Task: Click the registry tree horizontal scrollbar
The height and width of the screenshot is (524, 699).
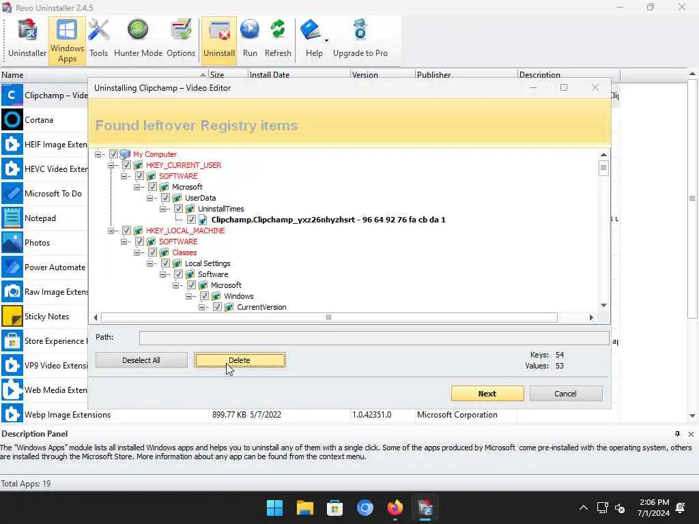Action: click(329, 317)
